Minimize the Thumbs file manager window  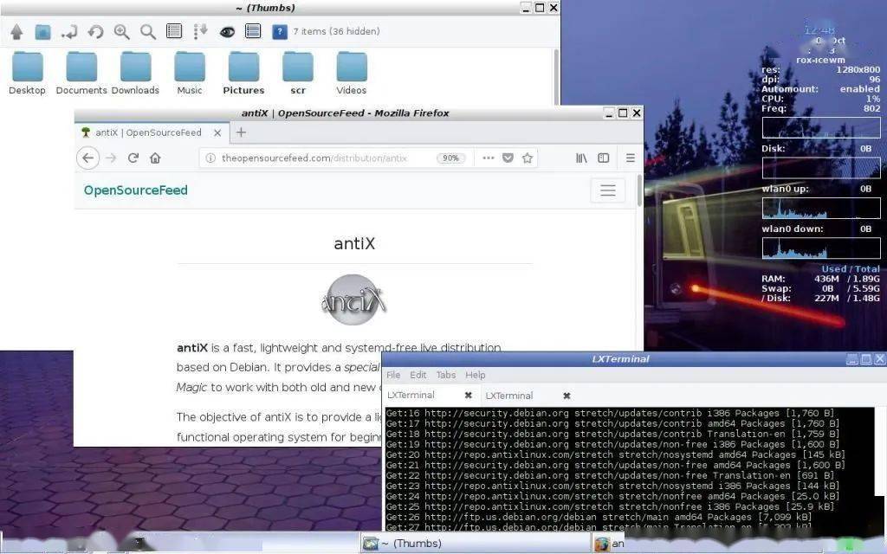click(526, 8)
